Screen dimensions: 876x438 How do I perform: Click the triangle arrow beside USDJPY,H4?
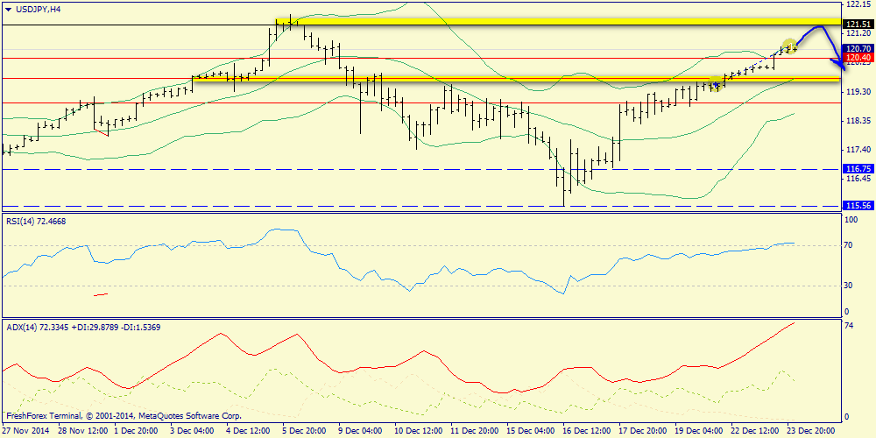click(7, 10)
